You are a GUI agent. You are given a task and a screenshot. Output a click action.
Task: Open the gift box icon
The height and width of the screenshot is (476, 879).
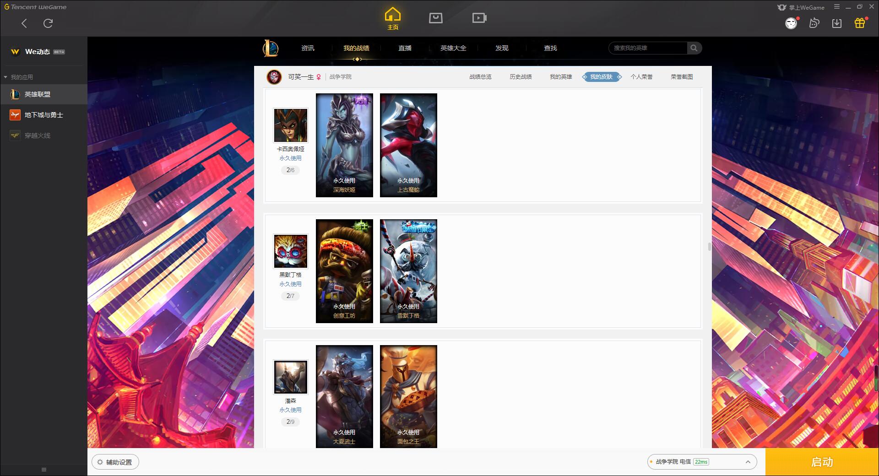click(x=860, y=23)
